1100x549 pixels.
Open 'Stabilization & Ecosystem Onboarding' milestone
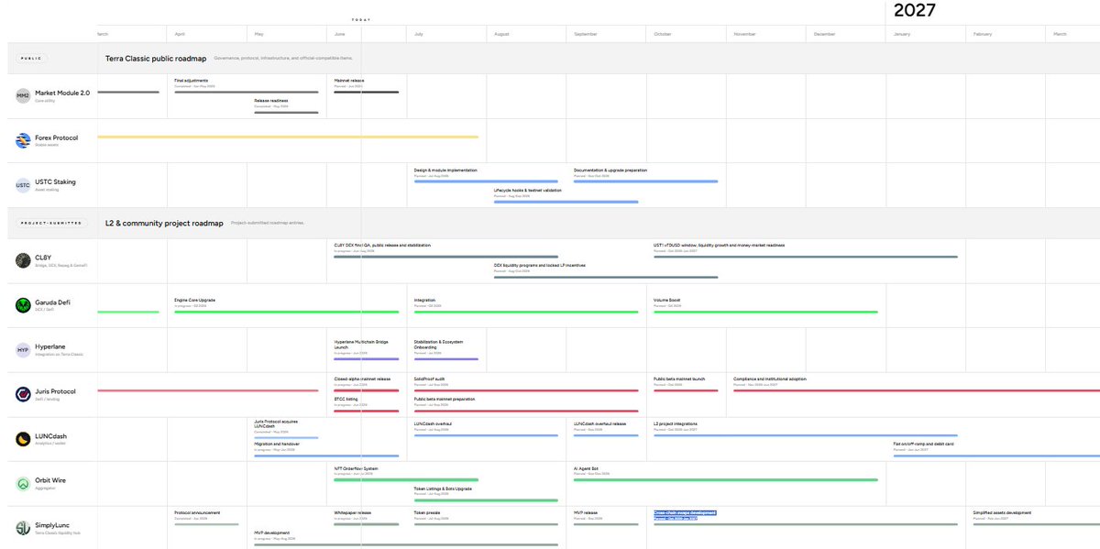click(x=439, y=345)
